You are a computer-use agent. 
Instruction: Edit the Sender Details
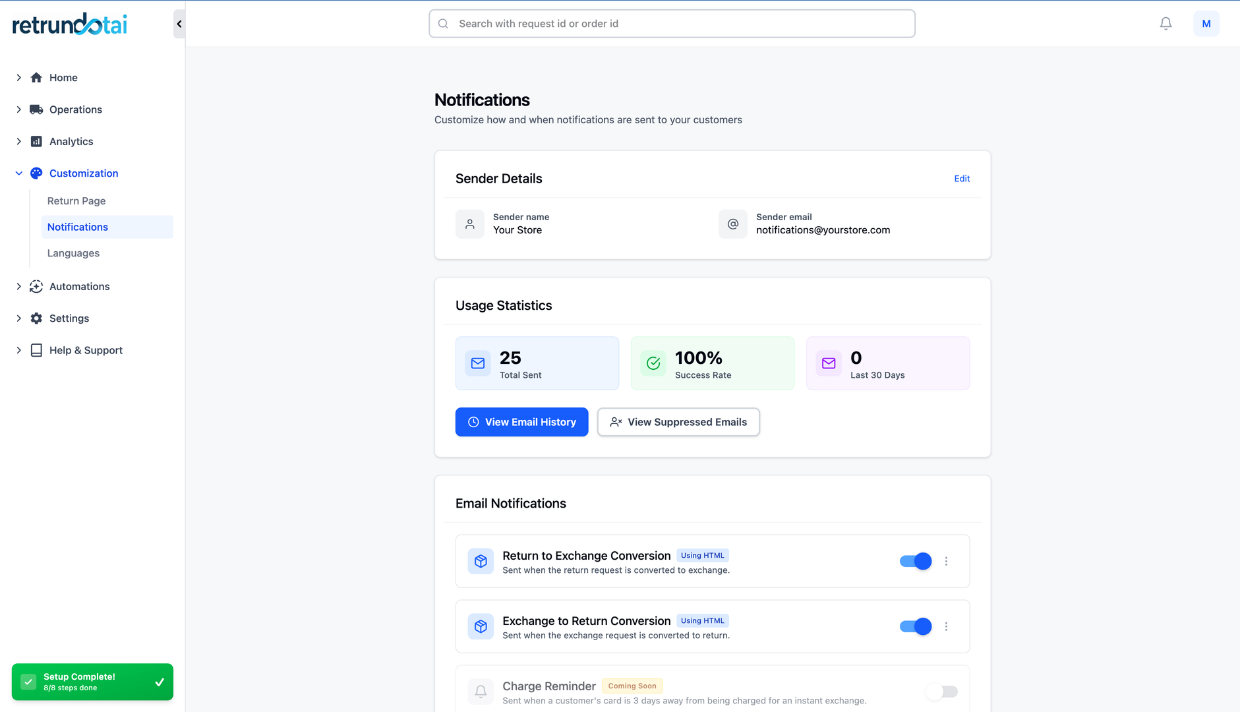point(962,179)
